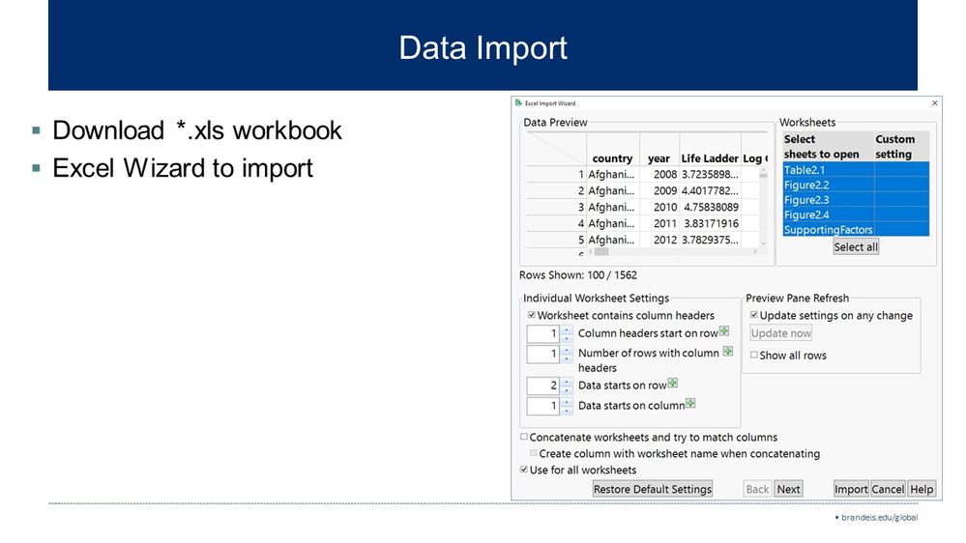
Task: Click the Data Preview horizontal scrollbar thumb
Action: tap(601, 251)
